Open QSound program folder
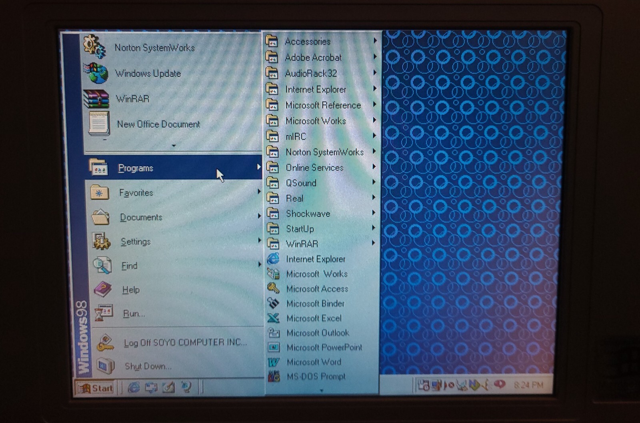This screenshot has height=423, width=640. [x=321, y=183]
